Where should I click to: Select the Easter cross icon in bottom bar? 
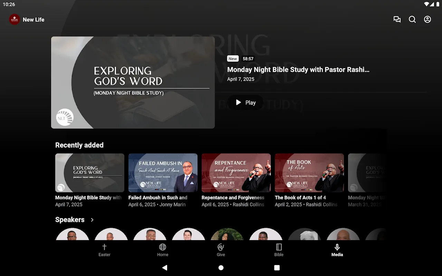[x=104, y=249]
